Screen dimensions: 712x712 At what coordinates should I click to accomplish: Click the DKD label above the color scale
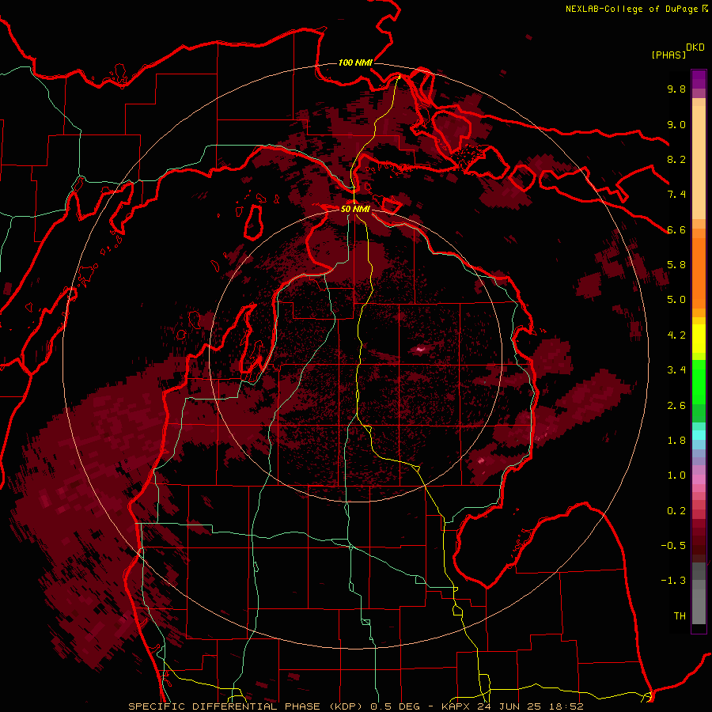695,47
